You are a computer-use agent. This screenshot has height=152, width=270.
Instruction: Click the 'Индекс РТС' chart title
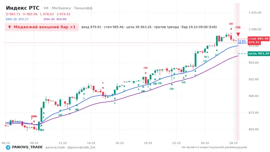23,8
